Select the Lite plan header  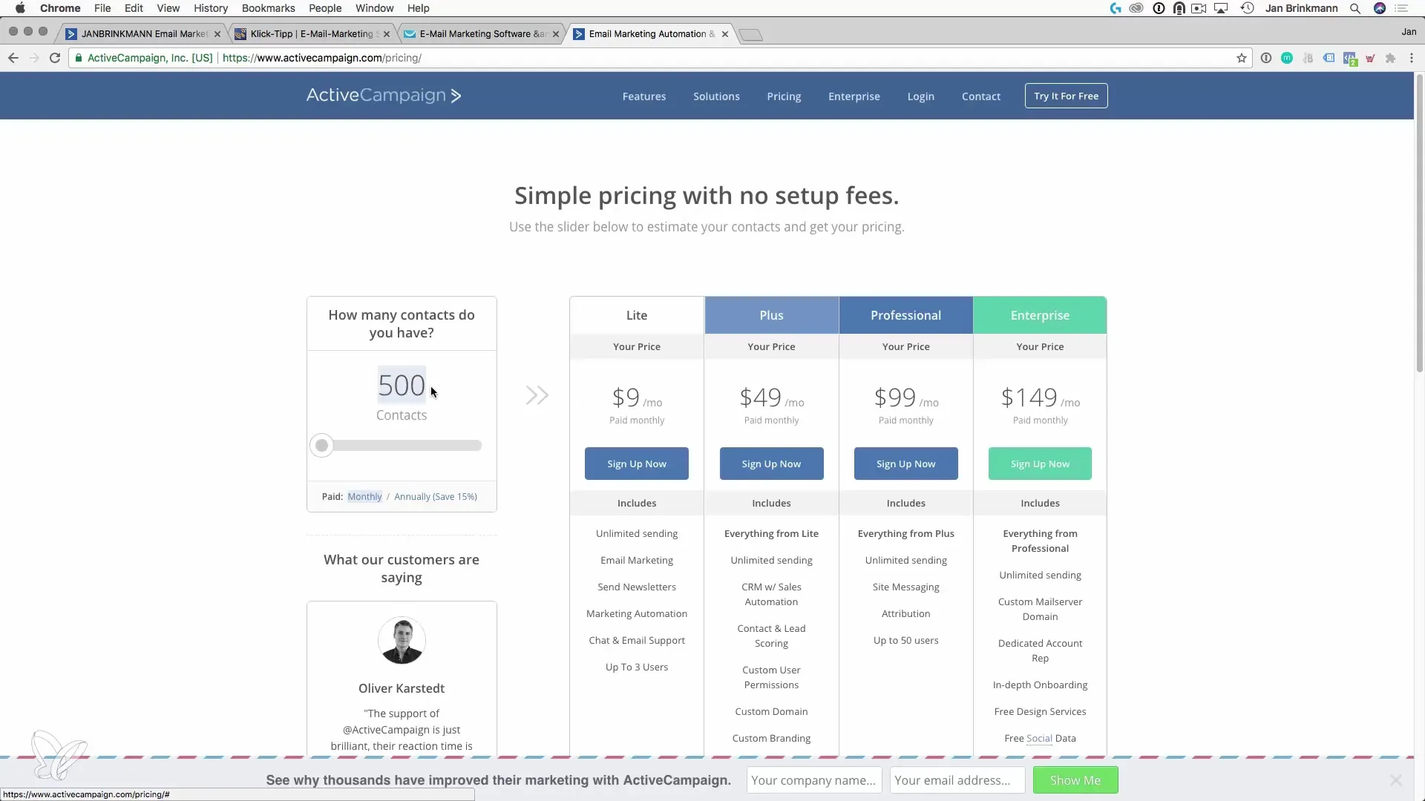(637, 315)
